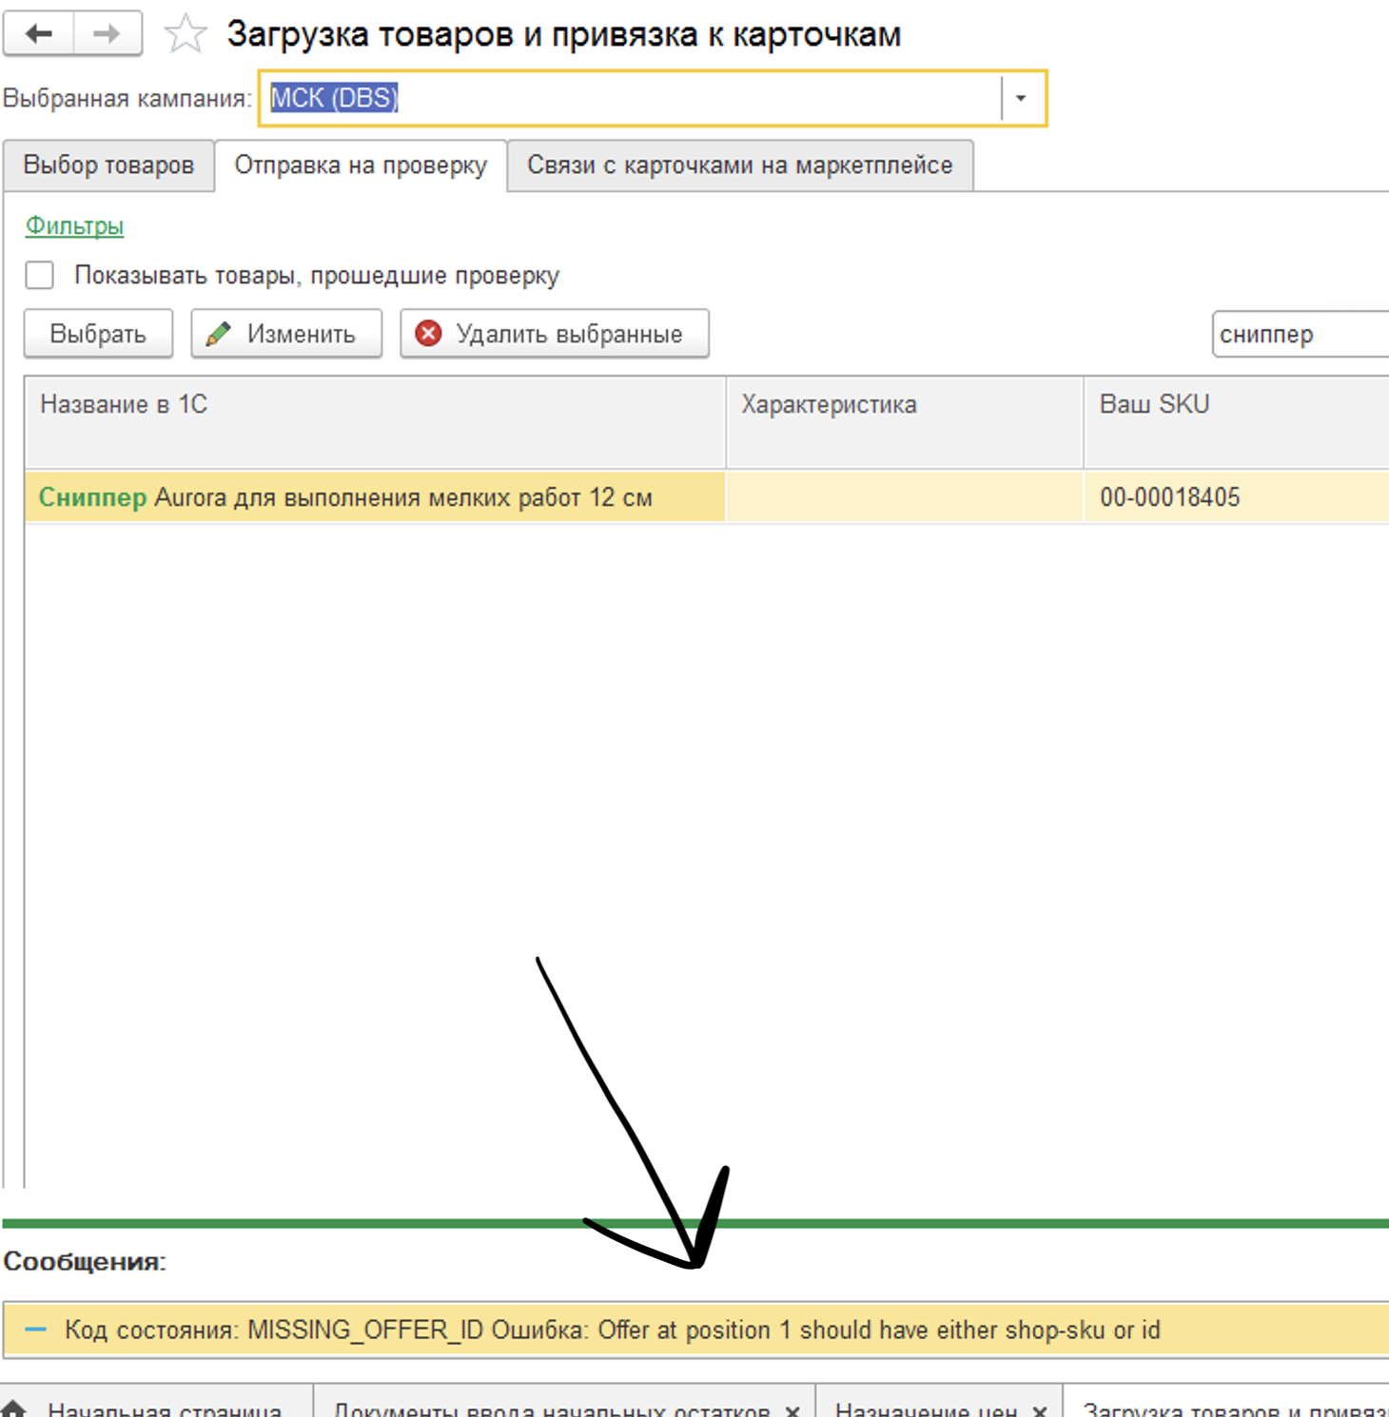Click the back navigation arrow
Viewport: 1389px width, 1417px height.
click(x=39, y=34)
